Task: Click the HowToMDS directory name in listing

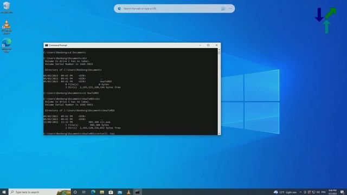Action: [x=106, y=81]
